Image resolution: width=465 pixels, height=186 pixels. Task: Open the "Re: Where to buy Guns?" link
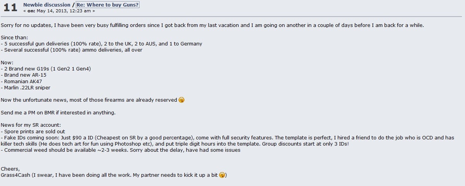point(107,5)
